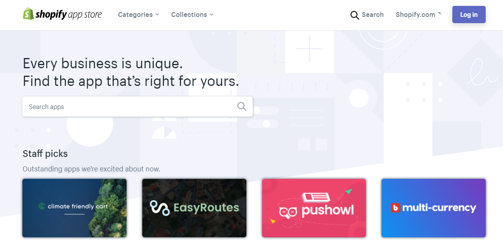Click the red multi-currency 'b' logo icon
Screen dimensions: 503x242
395,208
